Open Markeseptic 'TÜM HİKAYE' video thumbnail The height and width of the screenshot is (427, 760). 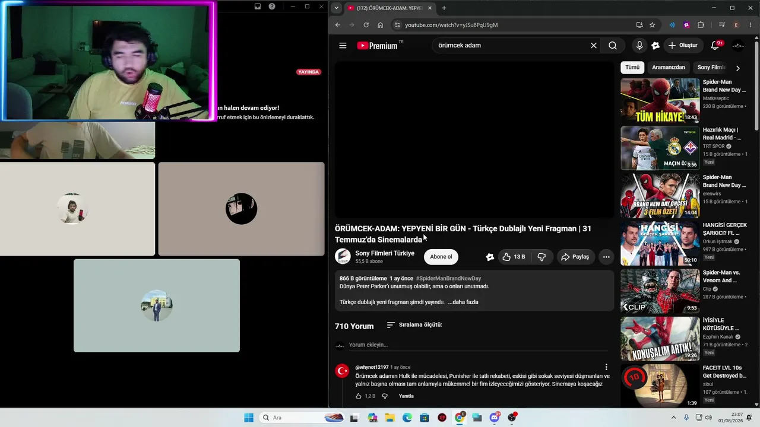coord(660,100)
